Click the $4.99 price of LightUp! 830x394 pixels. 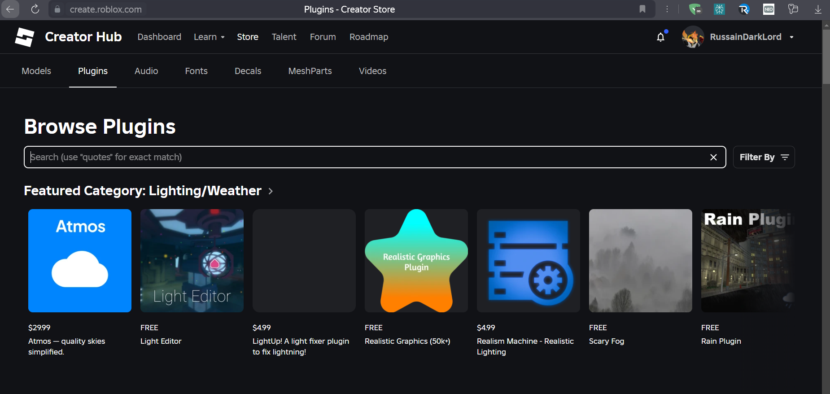pos(262,328)
